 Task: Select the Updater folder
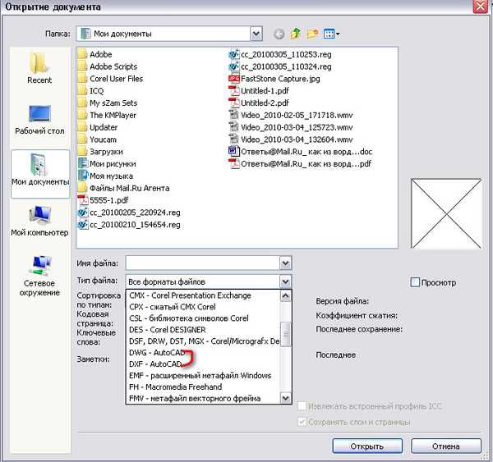(x=98, y=127)
